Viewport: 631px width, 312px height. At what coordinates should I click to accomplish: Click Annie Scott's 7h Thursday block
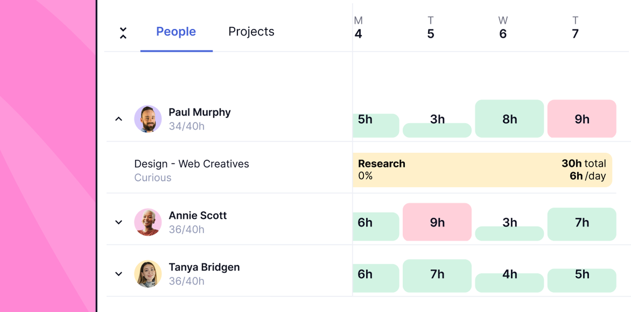pos(582,224)
